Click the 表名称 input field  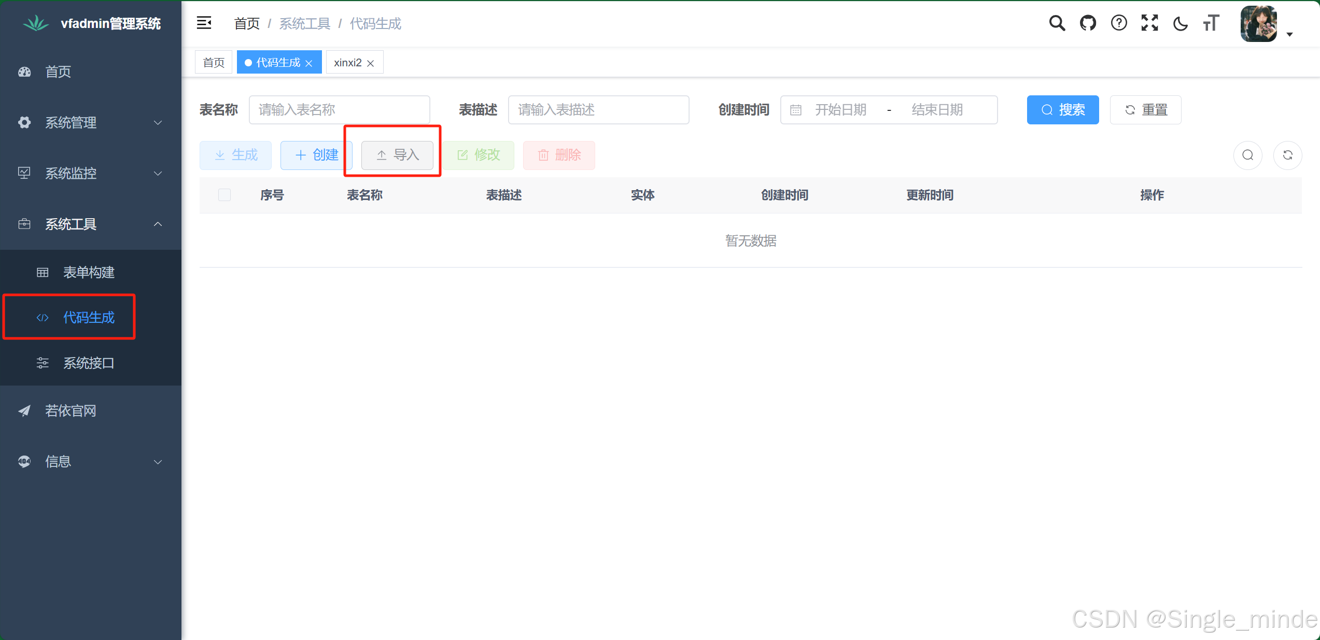(x=339, y=110)
